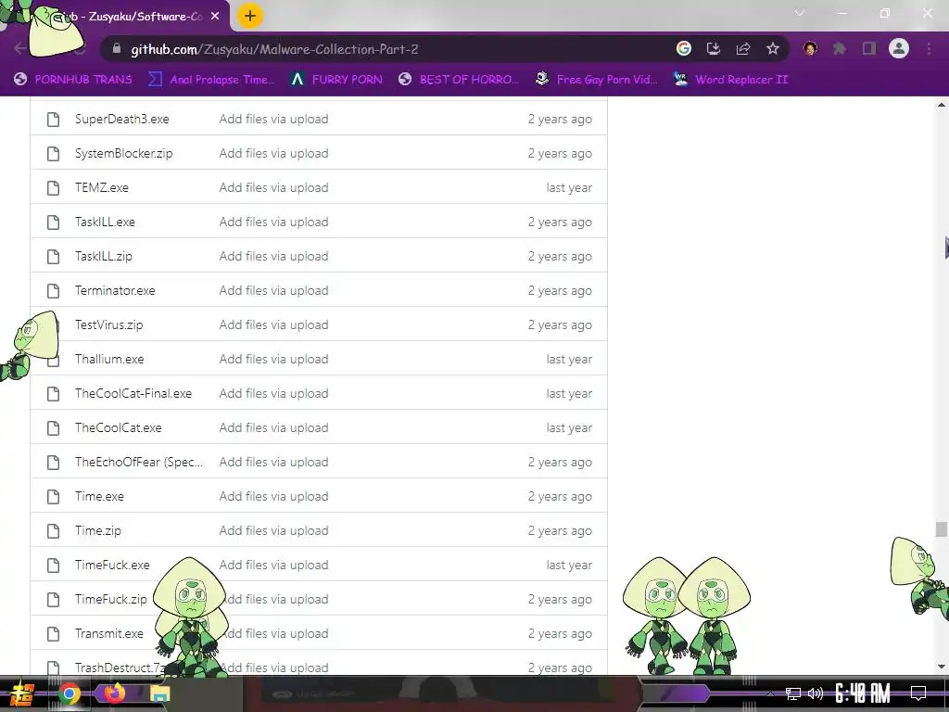The image size is (949, 712).
Task: View site info lock icon
Action: pos(117,49)
